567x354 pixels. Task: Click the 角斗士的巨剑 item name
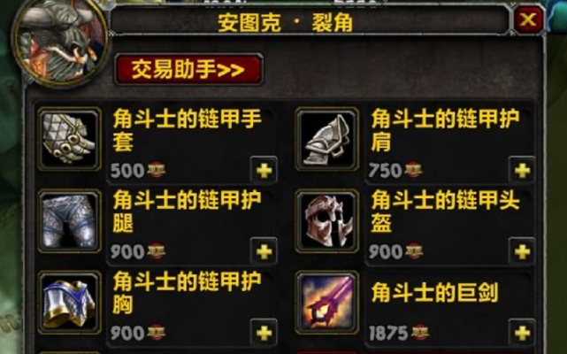(x=435, y=292)
